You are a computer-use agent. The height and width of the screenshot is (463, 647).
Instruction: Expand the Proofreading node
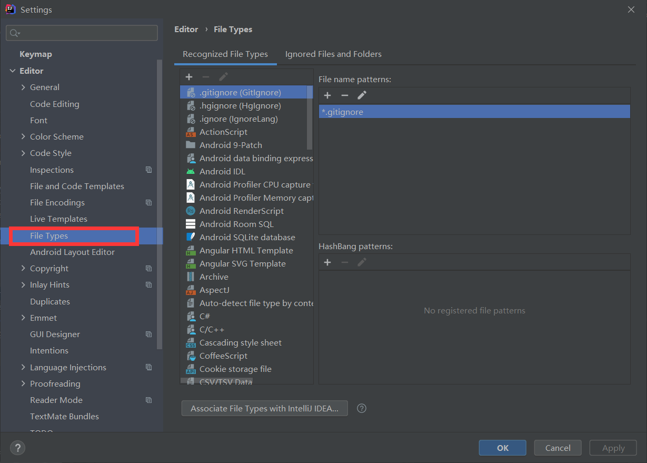click(23, 384)
